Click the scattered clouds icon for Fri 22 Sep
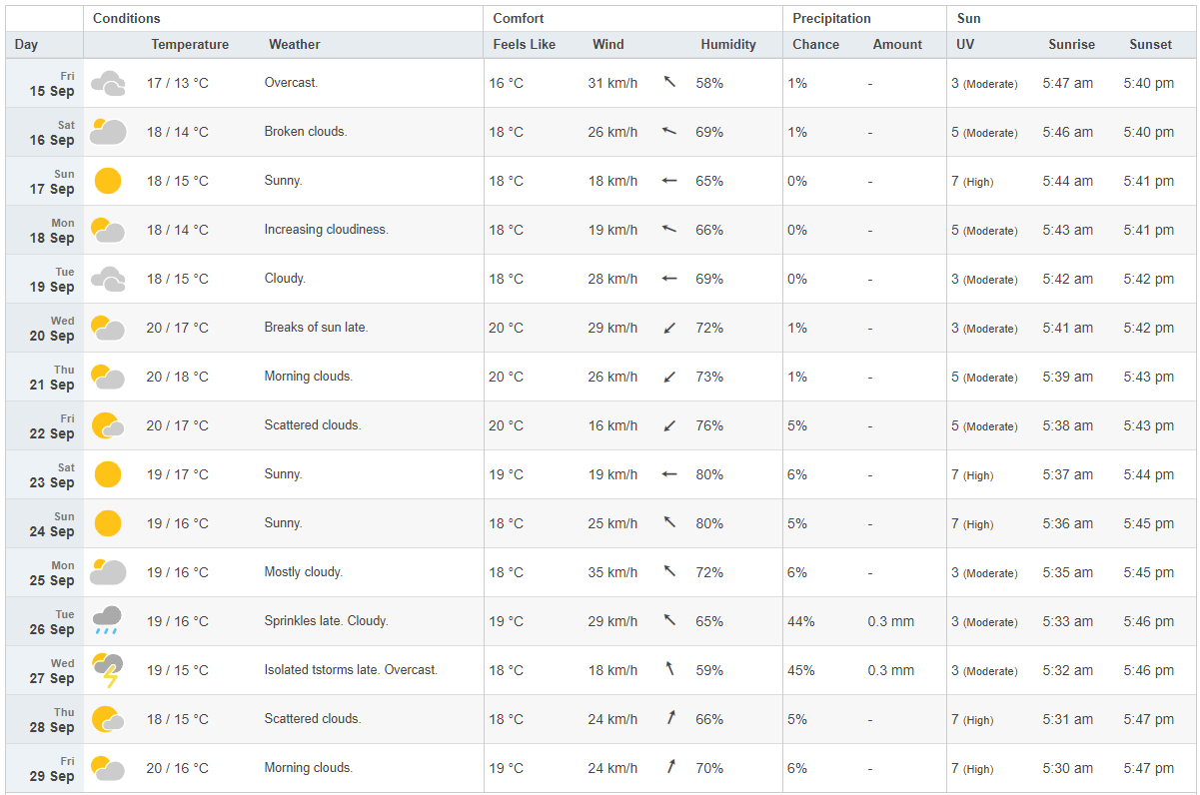Screen dimensions: 1200x795 108,425
